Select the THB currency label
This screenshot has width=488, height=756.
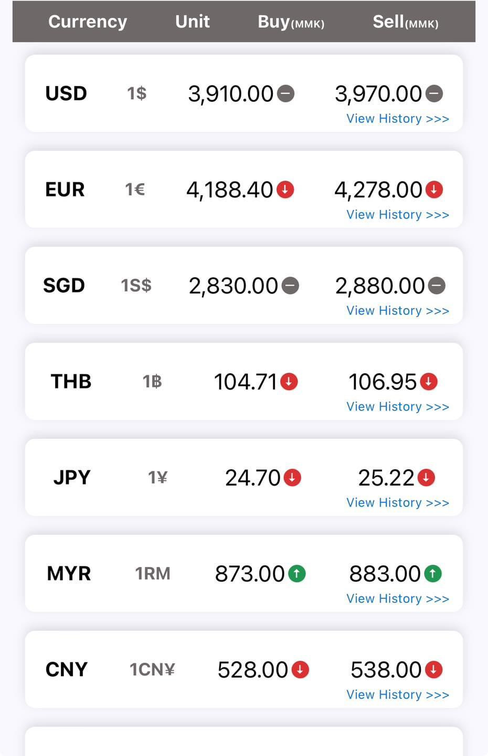click(x=71, y=382)
